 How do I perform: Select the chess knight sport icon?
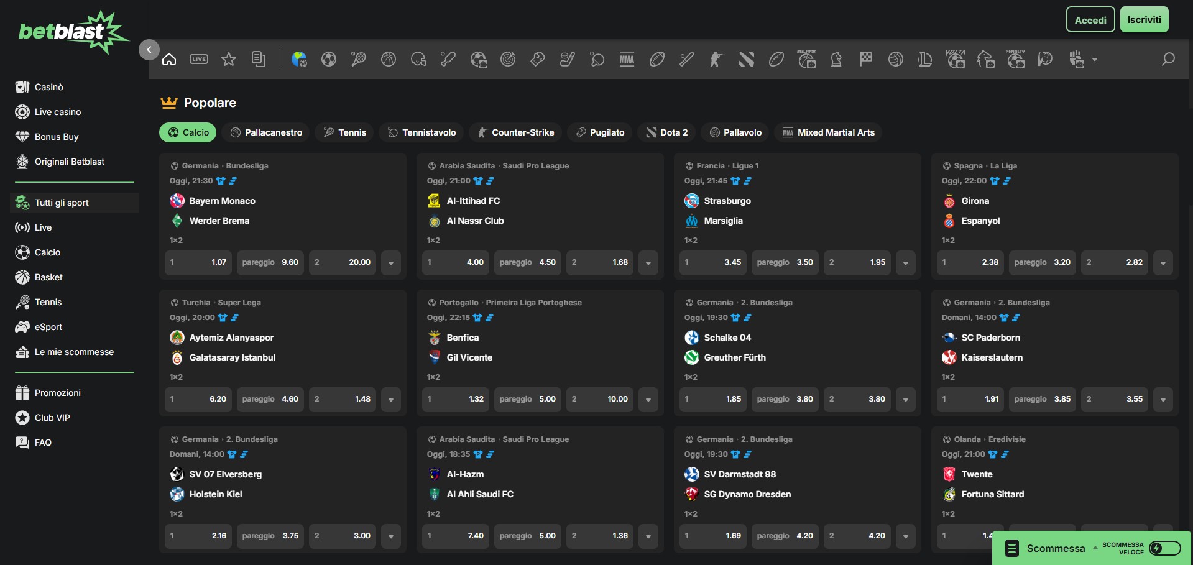tap(836, 60)
